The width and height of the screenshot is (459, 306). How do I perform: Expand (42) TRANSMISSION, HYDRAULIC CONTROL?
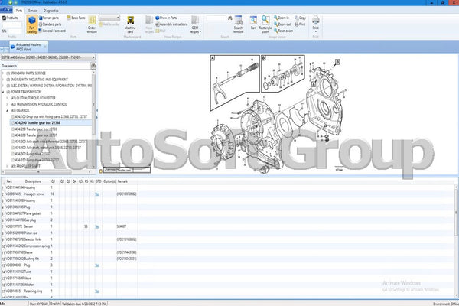click(x=8, y=104)
